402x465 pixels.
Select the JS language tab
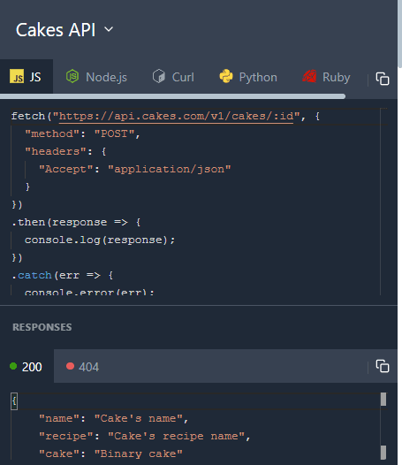tap(27, 77)
